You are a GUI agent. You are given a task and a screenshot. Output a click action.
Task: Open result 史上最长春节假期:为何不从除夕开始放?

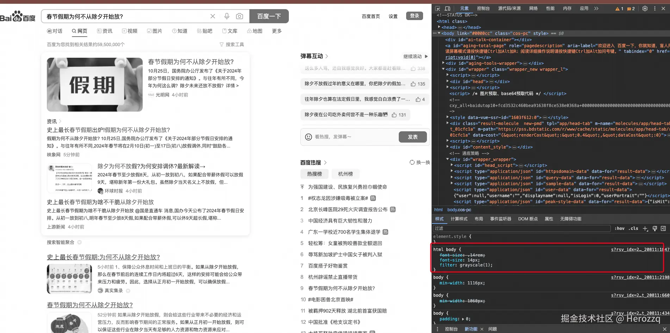(104, 257)
